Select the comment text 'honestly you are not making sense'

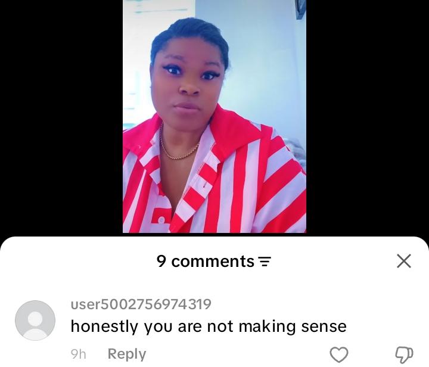[209, 326]
